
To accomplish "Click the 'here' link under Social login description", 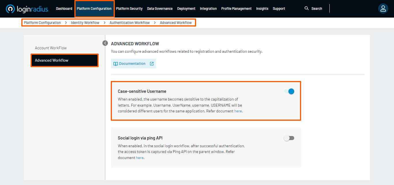I will pos(140,158).
